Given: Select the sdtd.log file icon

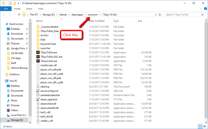Looking at the screenshot, I should point(38,87).
